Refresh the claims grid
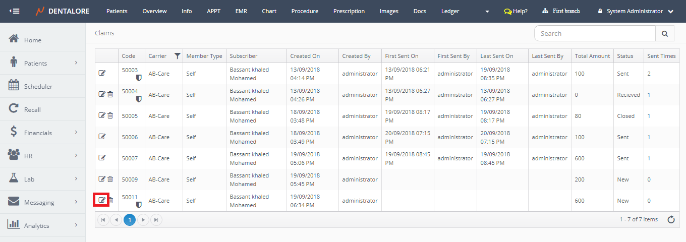Image resolution: width=686 pixels, height=242 pixels. click(671, 219)
